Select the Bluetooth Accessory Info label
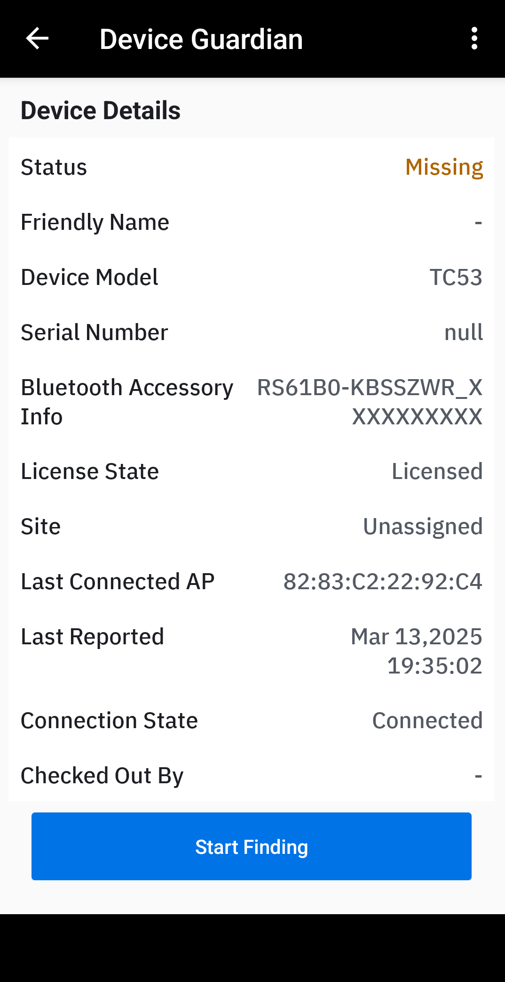The width and height of the screenshot is (505, 982). point(127,402)
